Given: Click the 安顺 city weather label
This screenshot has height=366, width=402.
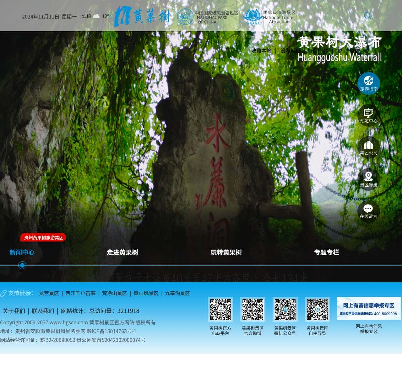Looking at the screenshot, I should tap(86, 16).
